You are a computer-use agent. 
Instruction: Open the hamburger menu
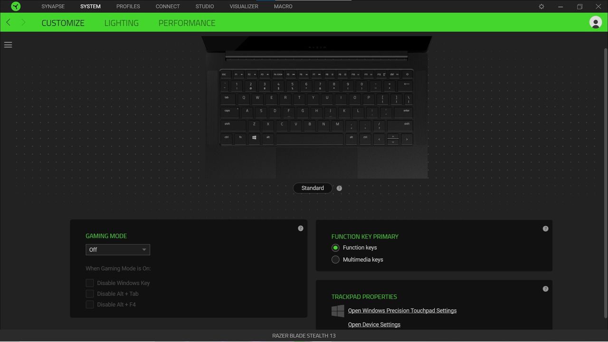[8, 45]
